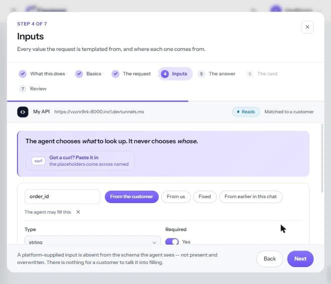Proceed with the Next button
Screen dimensions: 331x284
(300, 259)
